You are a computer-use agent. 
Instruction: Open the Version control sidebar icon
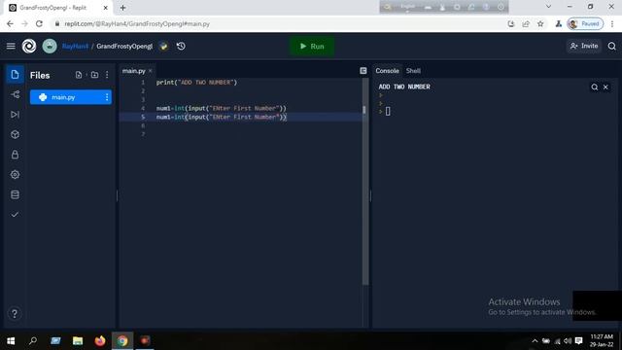(x=15, y=94)
